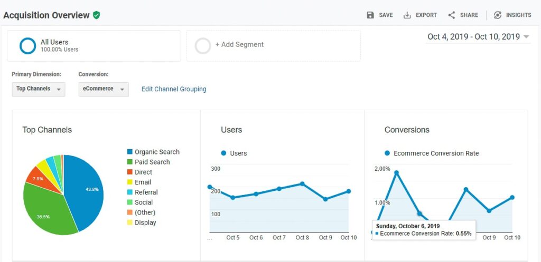Click the Ecommerce Conversion Rate legend dot
Viewport: 541px width, 262px height.
pyautogui.click(x=387, y=153)
